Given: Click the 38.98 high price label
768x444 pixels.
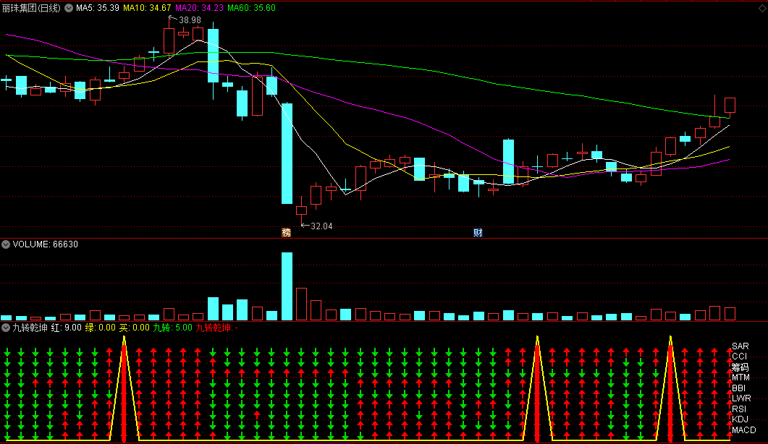Looking at the screenshot, I should click(190, 20).
